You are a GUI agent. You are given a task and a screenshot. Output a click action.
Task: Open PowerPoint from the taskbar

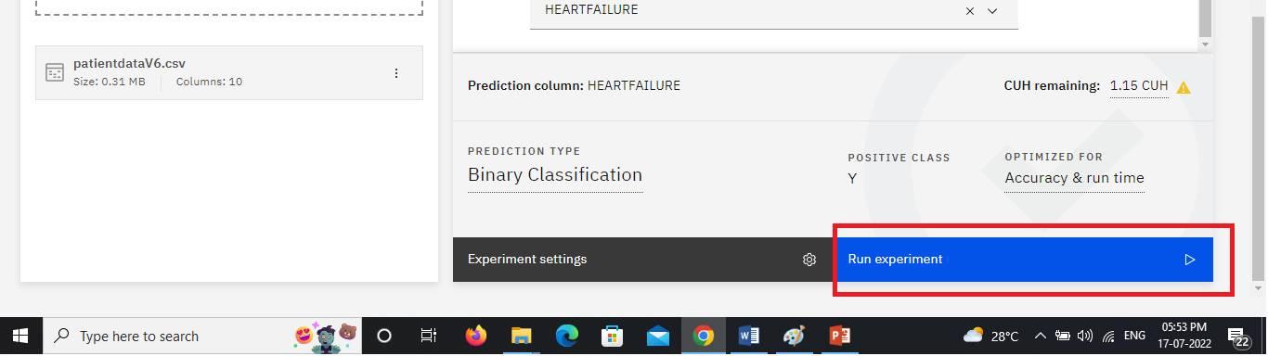pos(839,336)
